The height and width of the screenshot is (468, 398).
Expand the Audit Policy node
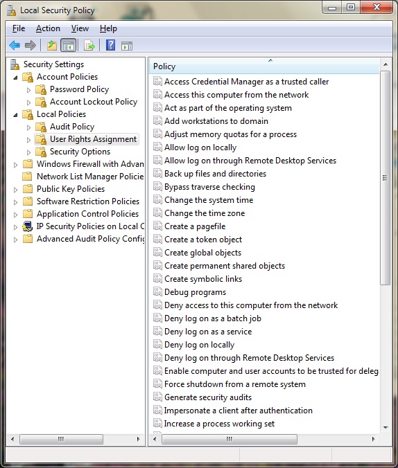[x=28, y=127]
